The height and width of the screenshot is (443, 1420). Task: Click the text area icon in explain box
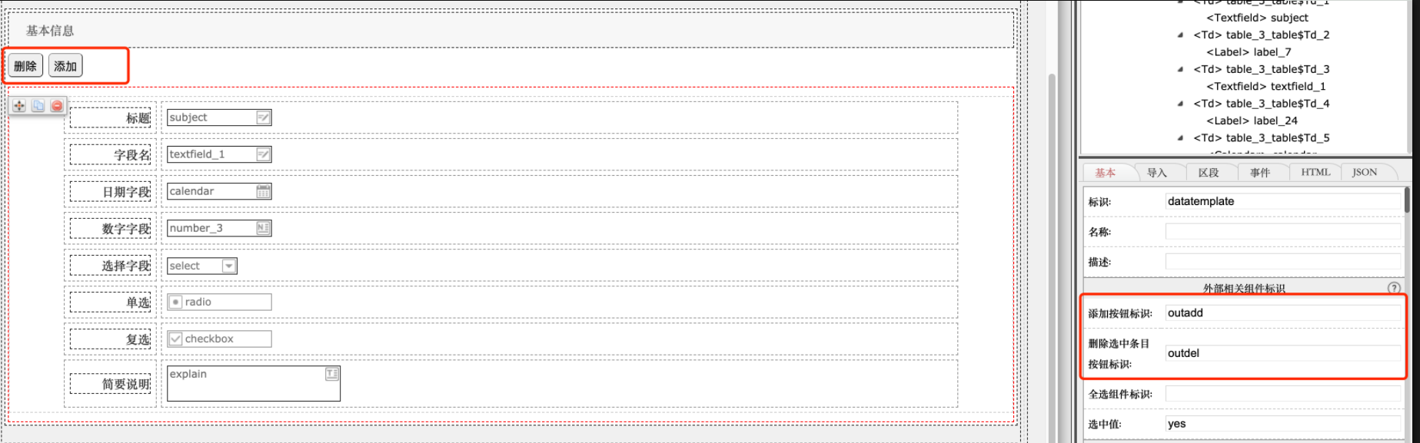[331, 374]
